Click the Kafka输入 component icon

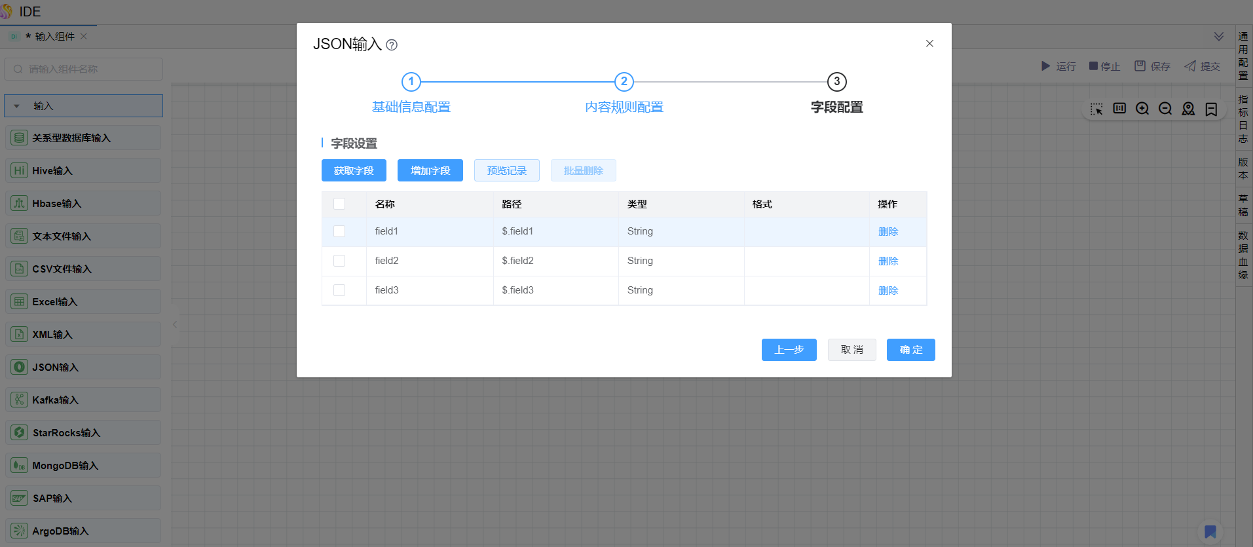coord(20,400)
